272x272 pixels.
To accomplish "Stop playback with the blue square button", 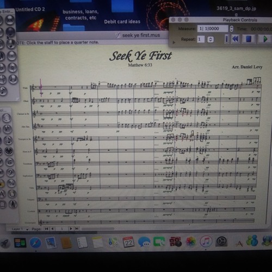I will [249, 39].
